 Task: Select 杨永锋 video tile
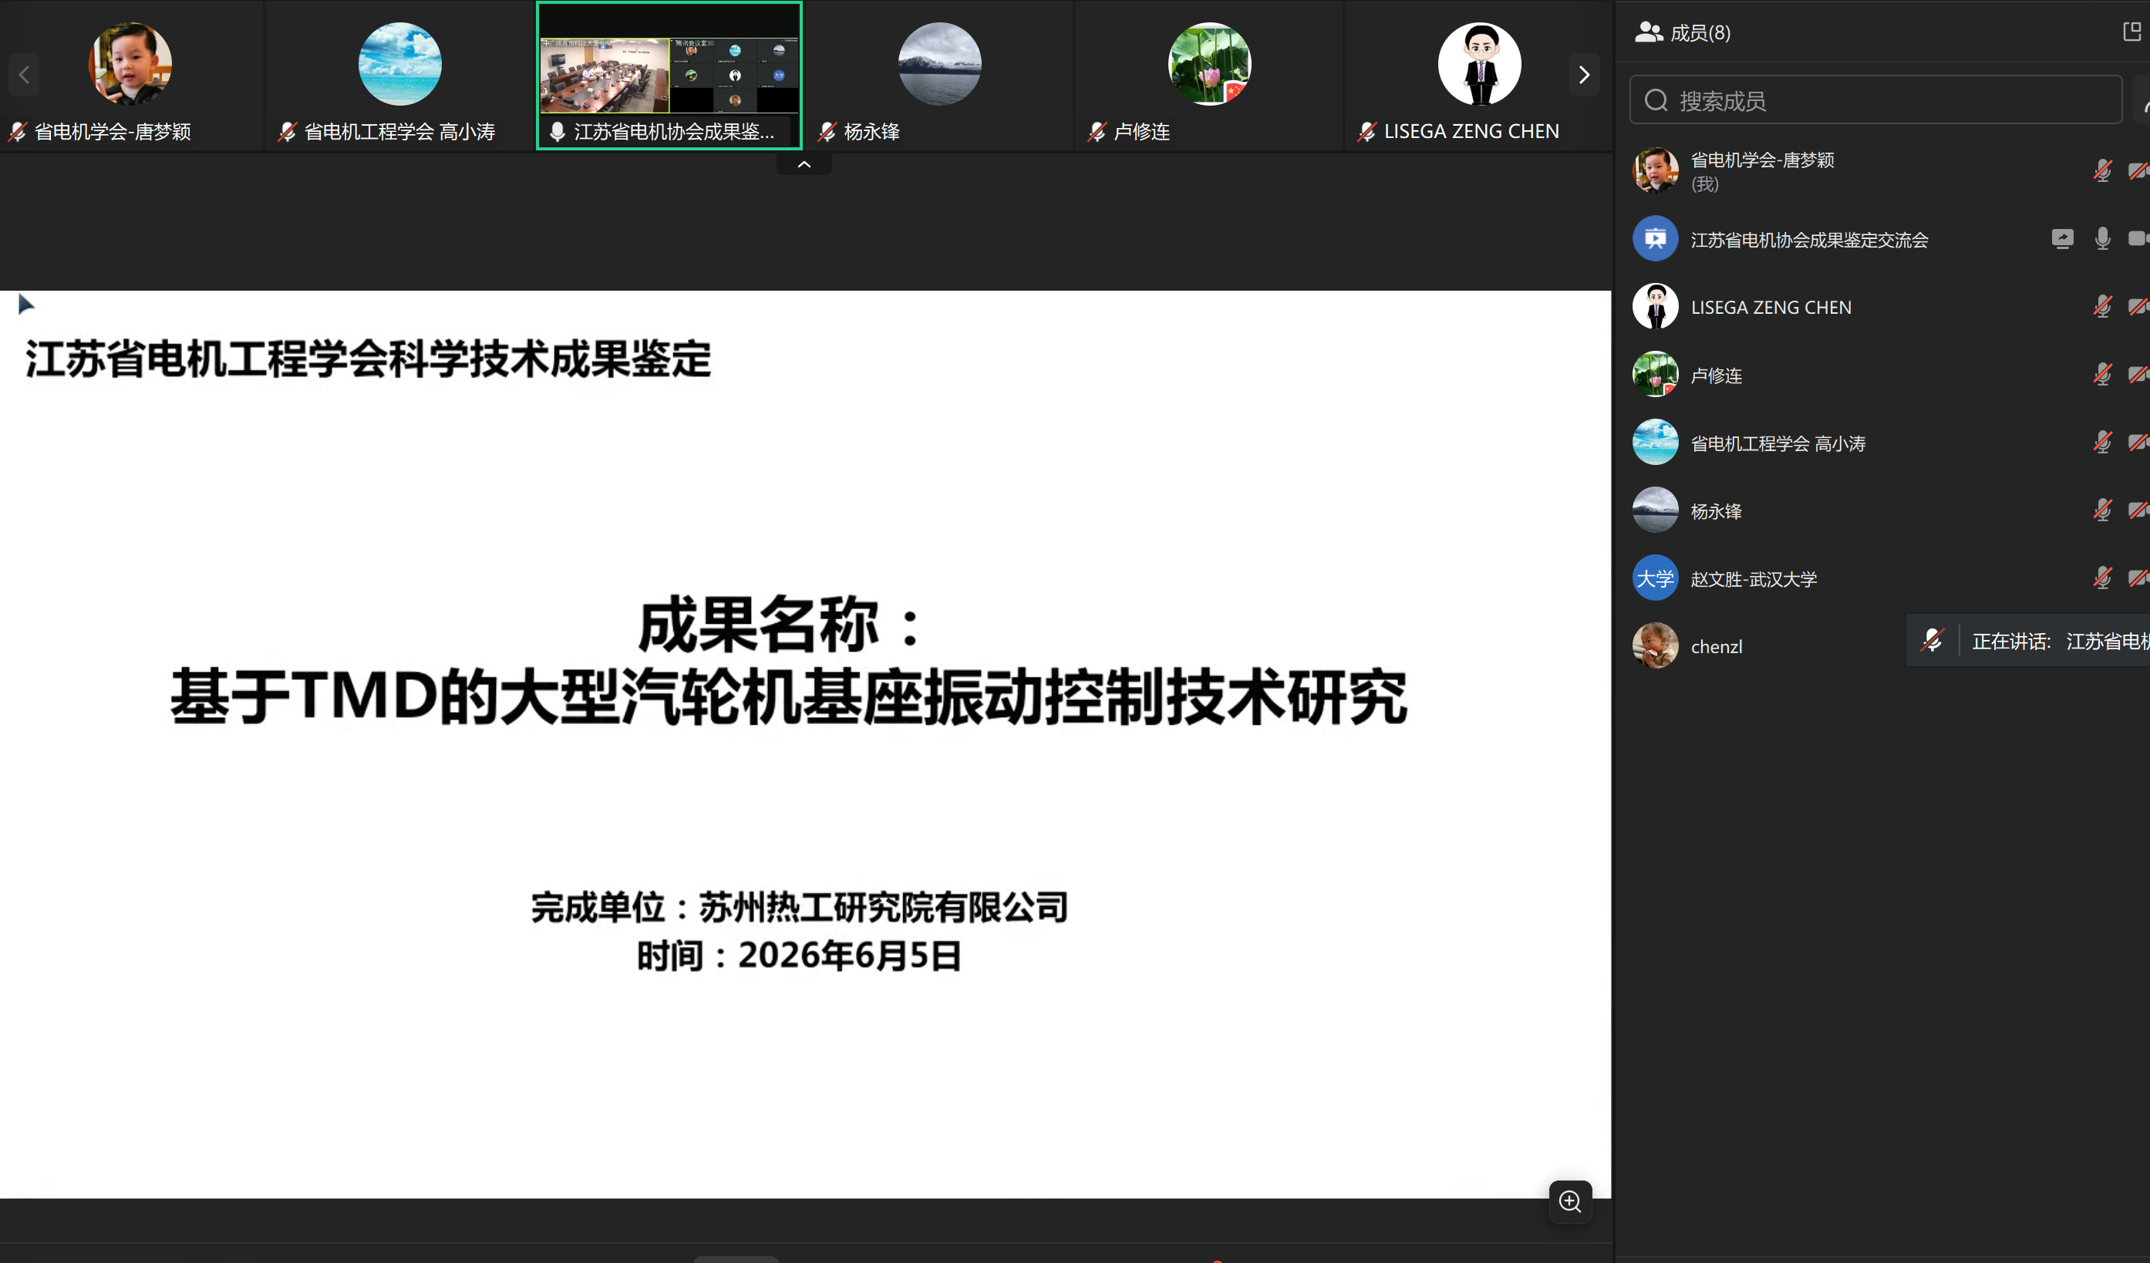[x=939, y=77]
